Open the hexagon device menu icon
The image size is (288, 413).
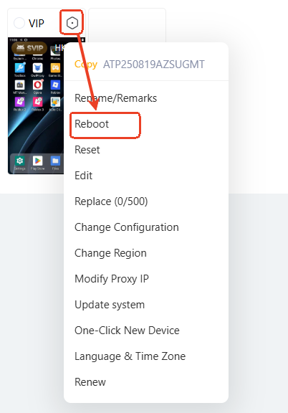point(72,23)
